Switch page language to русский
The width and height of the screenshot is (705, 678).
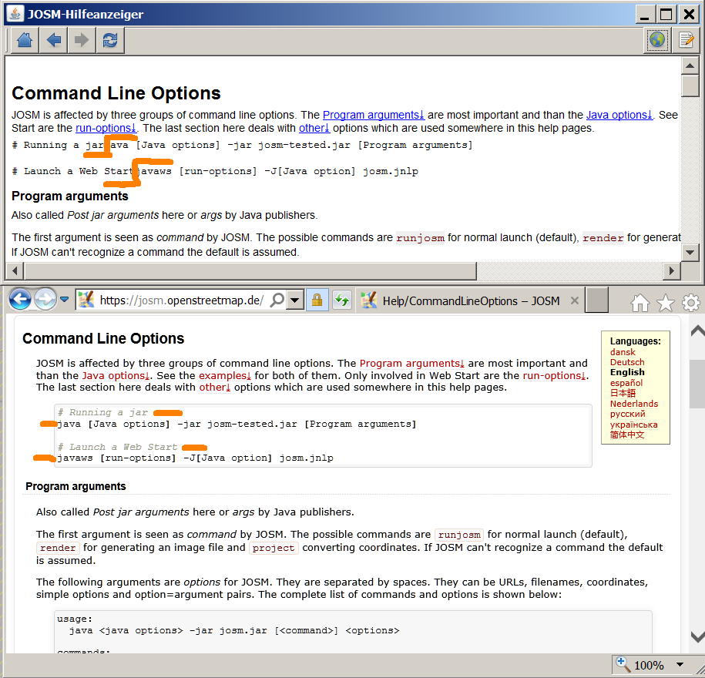(628, 414)
